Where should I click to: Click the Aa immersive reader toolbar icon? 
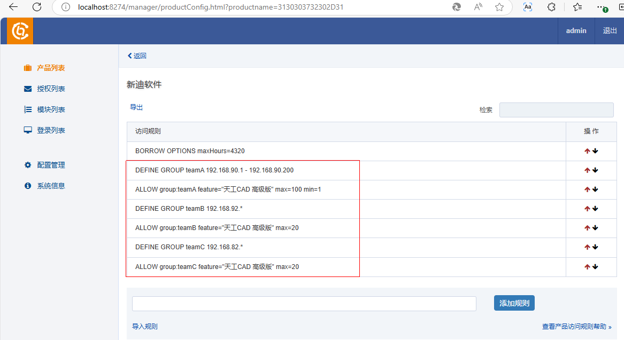[x=528, y=7]
